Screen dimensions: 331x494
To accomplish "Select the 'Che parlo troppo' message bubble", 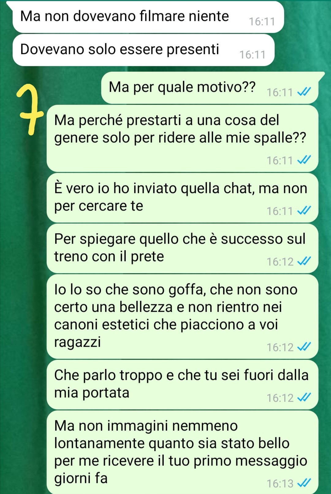I will coord(182,384).
